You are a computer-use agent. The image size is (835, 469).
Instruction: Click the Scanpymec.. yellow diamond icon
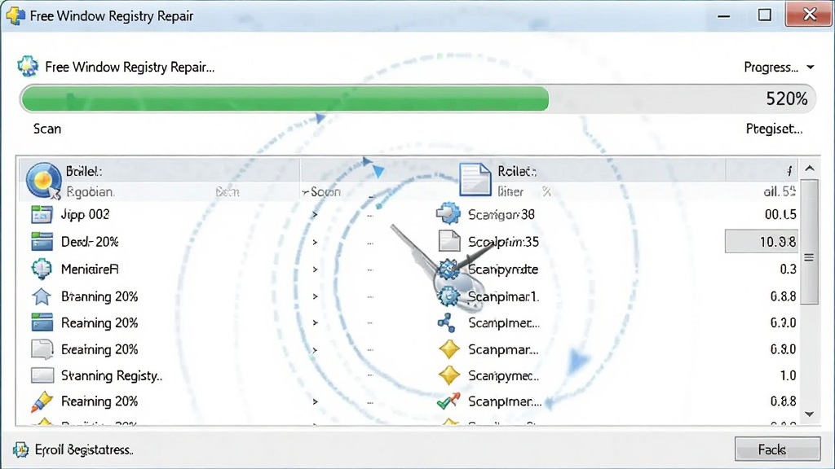(449, 375)
